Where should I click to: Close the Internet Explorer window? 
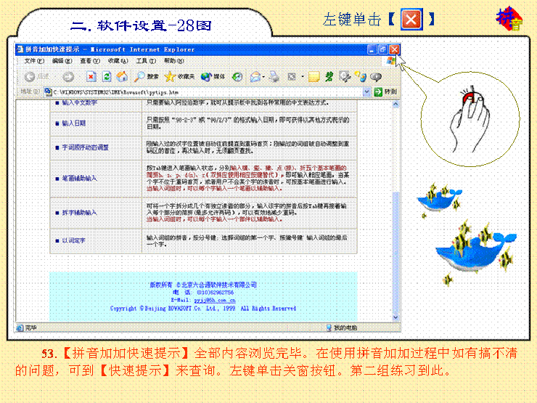(395, 49)
